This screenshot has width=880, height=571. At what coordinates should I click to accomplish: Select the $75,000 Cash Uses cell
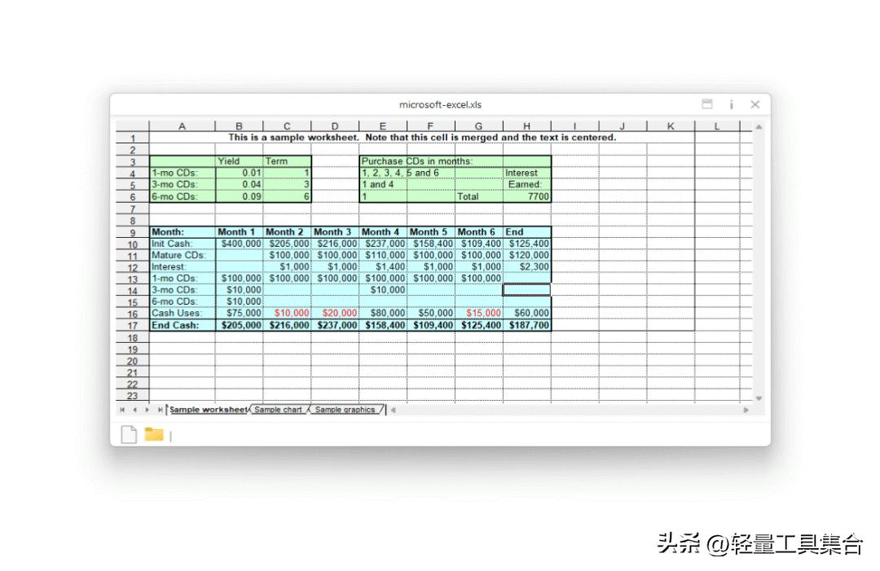click(239, 313)
